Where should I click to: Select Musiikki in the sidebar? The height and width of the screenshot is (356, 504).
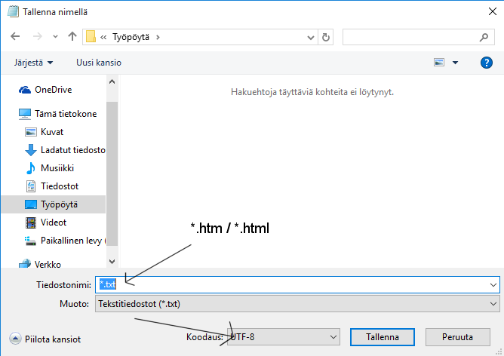pyautogui.click(x=59, y=168)
